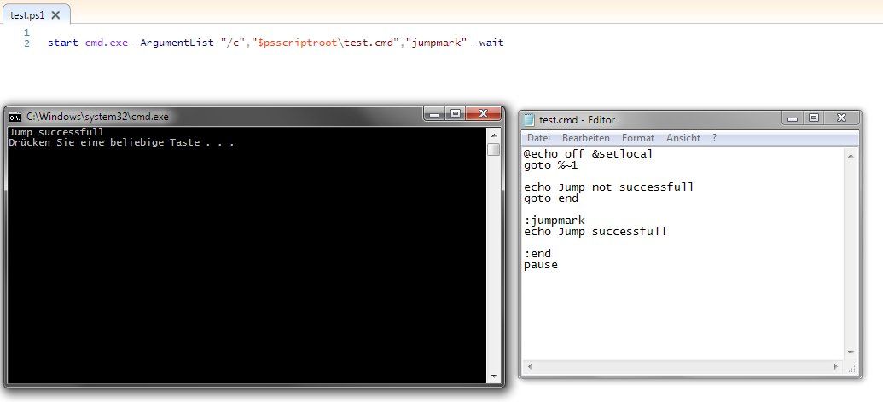Close the cmd.exe window
The width and height of the screenshot is (883, 402).
(483, 114)
